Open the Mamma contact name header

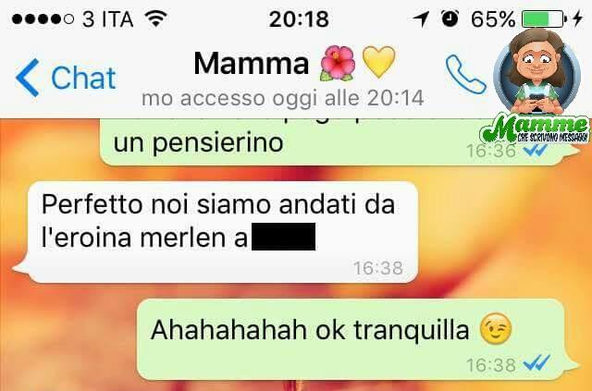click(x=252, y=63)
